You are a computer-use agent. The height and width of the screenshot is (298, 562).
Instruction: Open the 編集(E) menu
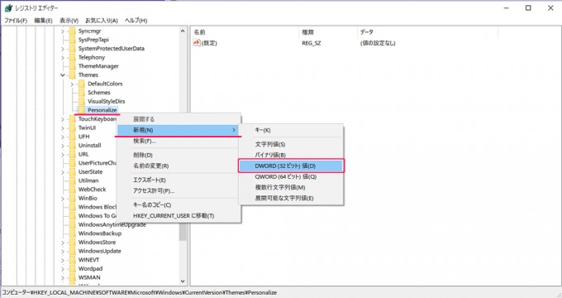43,21
